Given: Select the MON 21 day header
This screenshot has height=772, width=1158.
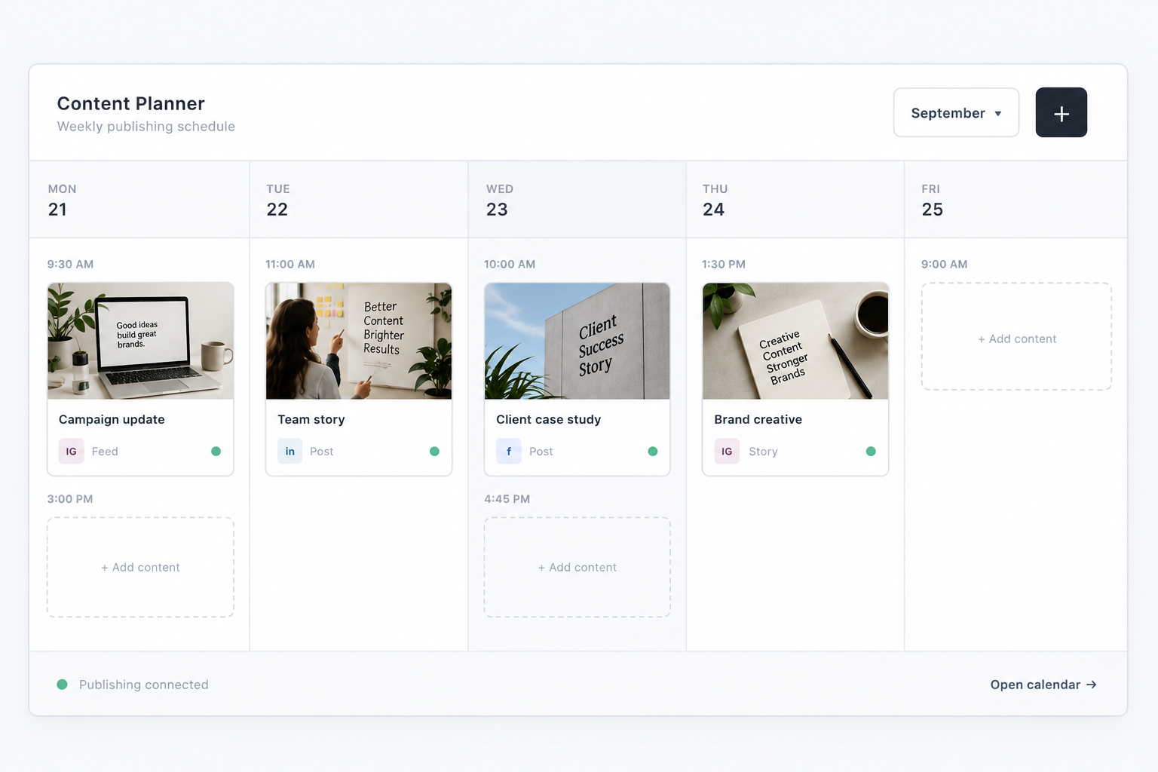Looking at the screenshot, I should click(x=139, y=200).
